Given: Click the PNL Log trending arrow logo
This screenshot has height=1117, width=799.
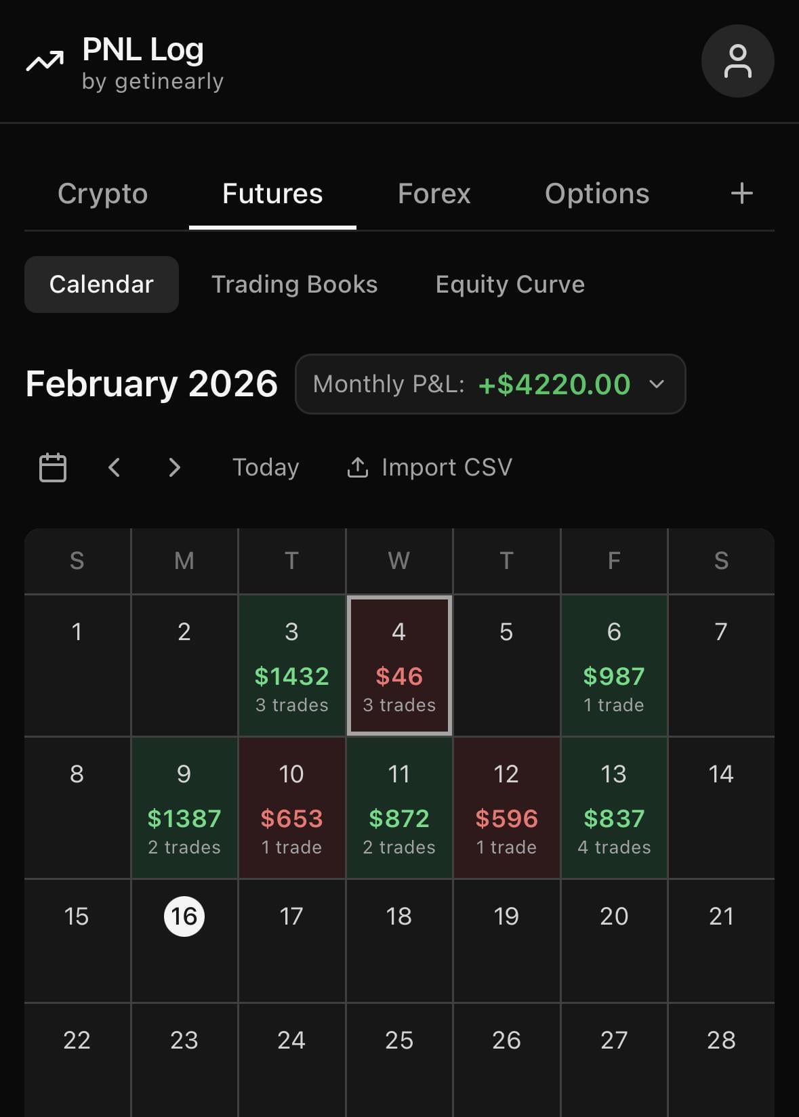Looking at the screenshot, I should click(45, 62).
